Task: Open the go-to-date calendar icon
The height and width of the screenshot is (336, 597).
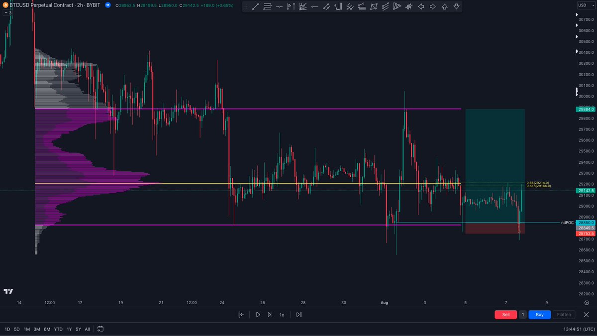Action: pos(100,329)
